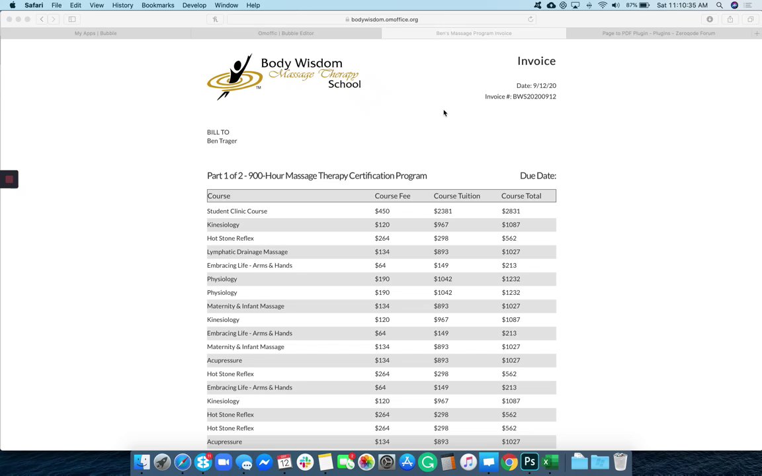Image resolution: width=762 pixels, height=476 pixels.
Task: Show all tabs overview button
Action: click(x=750, y=19)
